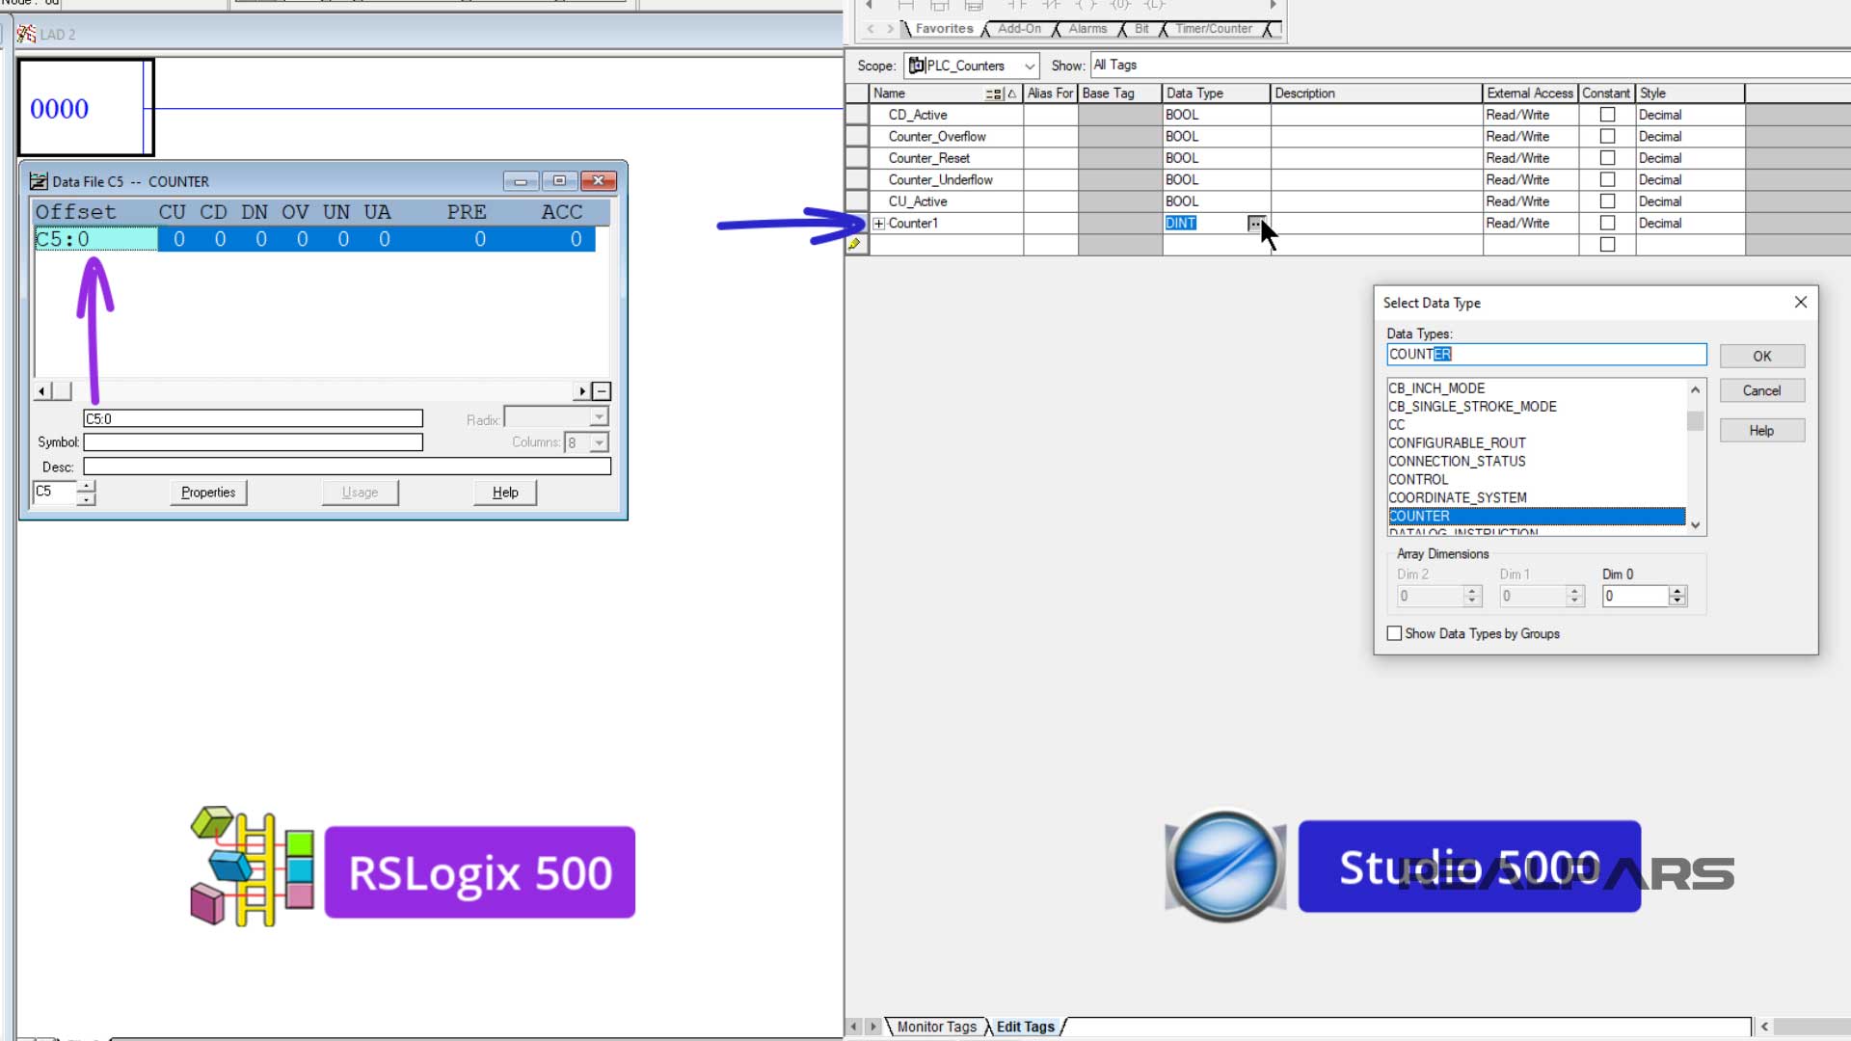Insert a rung branch from the toolbar

coord(939,5)
